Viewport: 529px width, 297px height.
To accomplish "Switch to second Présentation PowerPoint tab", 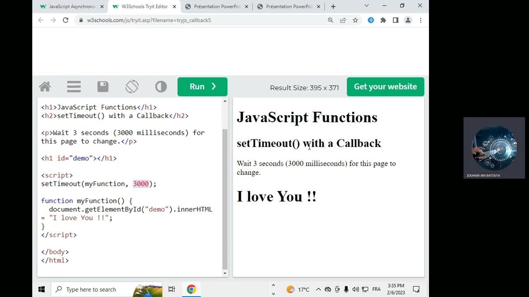I will tap(288, 7).
